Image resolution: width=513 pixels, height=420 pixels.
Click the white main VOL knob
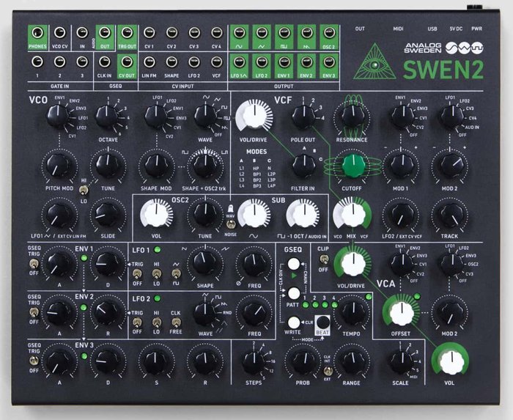tap(451, 362)
